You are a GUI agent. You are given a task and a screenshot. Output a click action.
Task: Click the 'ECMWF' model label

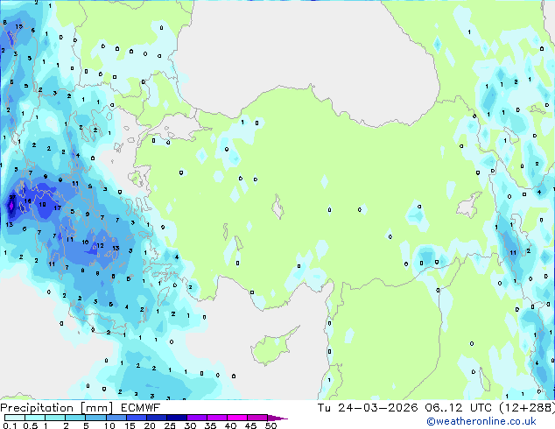click(x=141, y=408)
